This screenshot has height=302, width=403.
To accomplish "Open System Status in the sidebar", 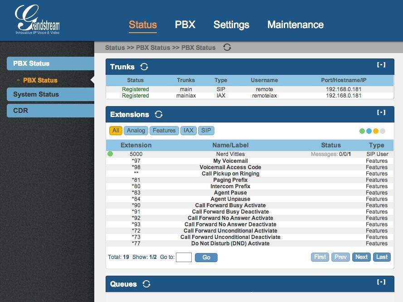I will [51, 94].
